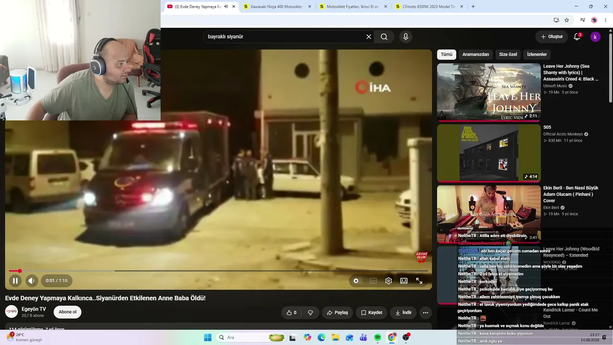The height and width of the screenshot is (345, 613).
Task: Run the search with the magnifier button
Action: [x=384, y=37]
